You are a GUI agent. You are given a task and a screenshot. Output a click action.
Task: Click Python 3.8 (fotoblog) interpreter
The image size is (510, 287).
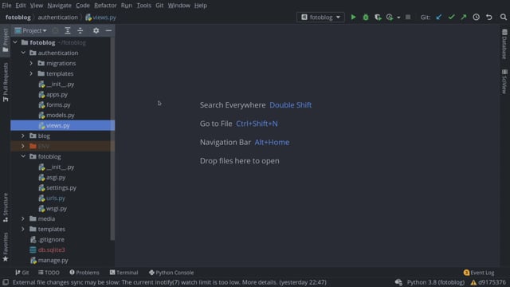[436, 282]
